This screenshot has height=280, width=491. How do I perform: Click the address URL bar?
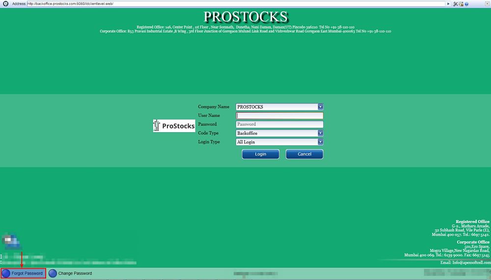236,4
